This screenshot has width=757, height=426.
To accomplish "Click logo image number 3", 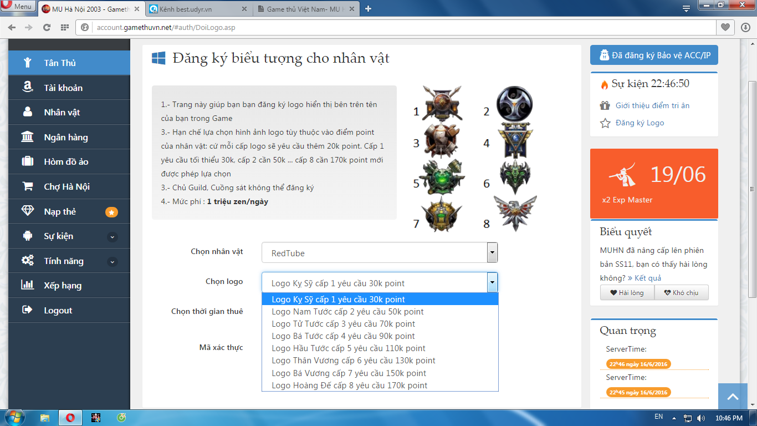I will click(x=442, y=140).
